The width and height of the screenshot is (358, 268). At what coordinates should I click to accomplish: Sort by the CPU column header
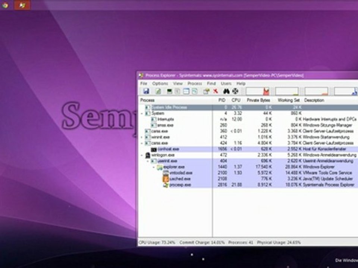click(x=236, y=100)
